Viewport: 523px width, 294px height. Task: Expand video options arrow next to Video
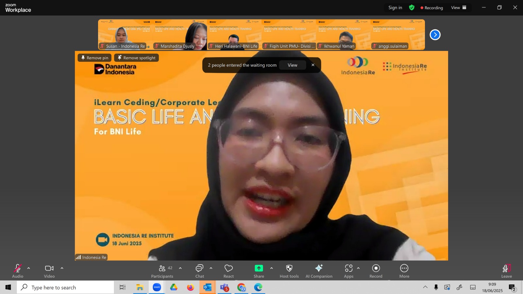62,268
